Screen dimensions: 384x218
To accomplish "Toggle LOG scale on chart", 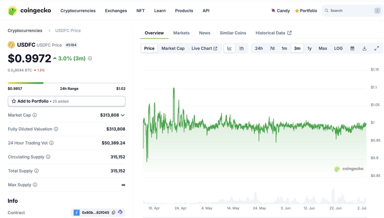I will 338,48.
